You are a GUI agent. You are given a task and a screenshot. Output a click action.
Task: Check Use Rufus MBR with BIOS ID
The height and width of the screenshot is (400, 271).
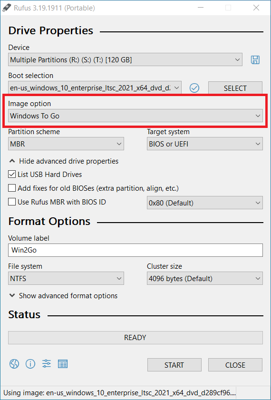pyautogui.click(x=12, y=202)
